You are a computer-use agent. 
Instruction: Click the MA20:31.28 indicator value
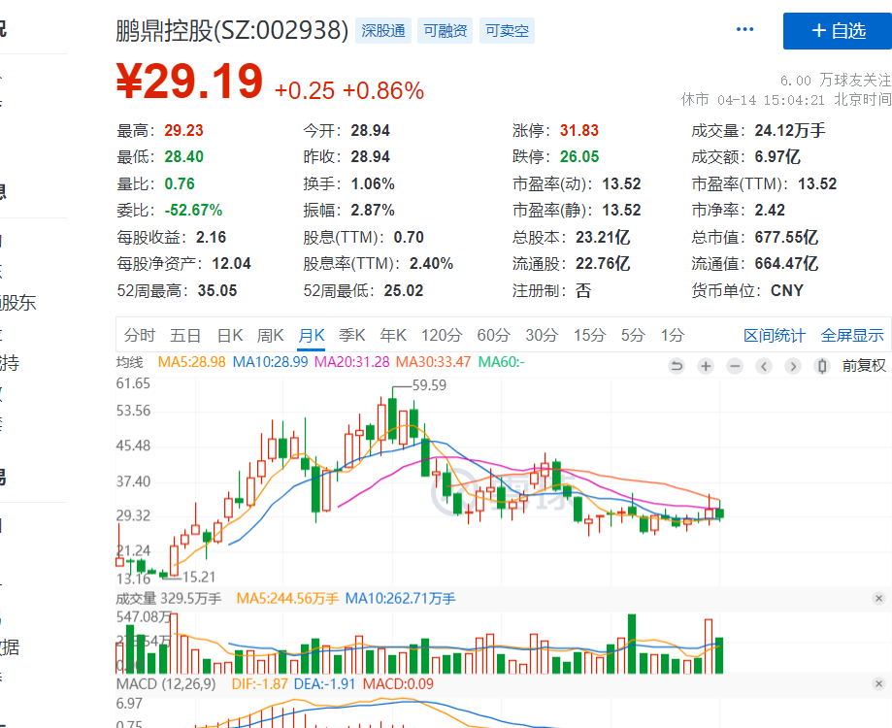352,362
